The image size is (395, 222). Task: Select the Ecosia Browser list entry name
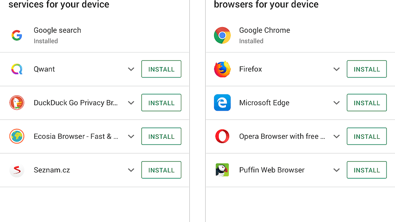tap(76, 136)
